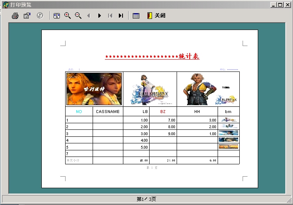Viewport: 293px width, 205px height.
Task: Click row number 7 cell
Action: coord(79,154)
